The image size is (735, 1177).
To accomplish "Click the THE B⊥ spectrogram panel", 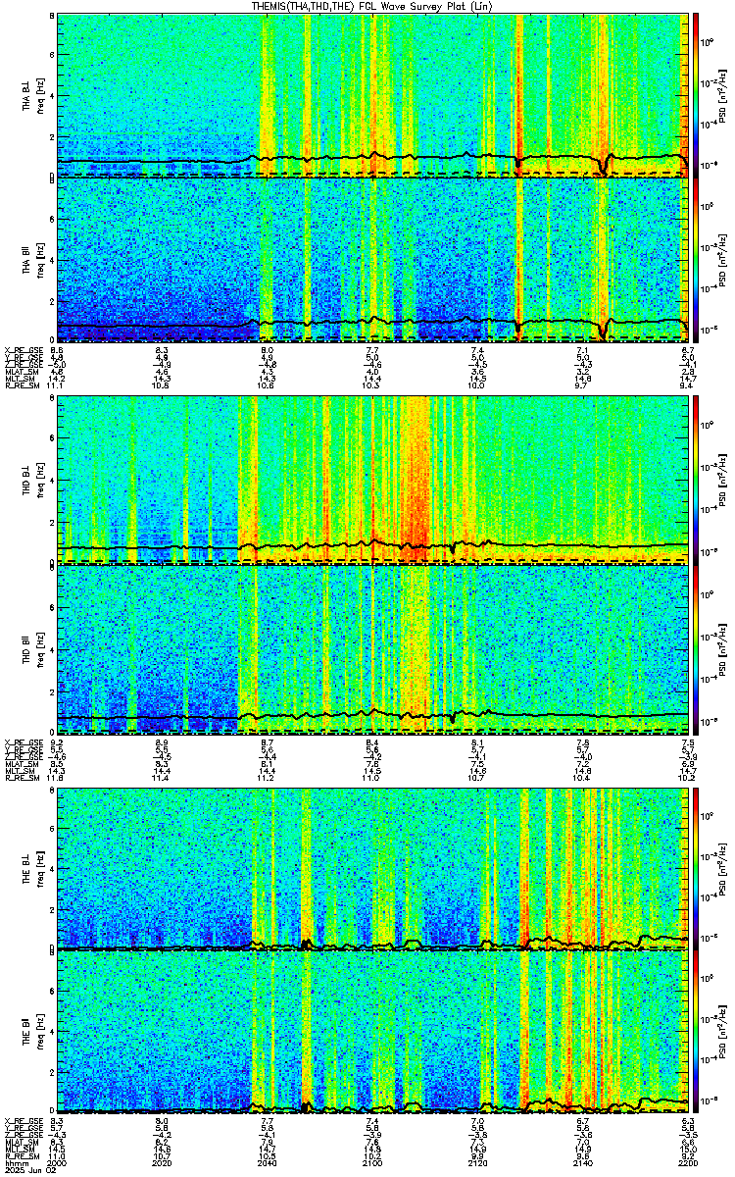I will click(373, 867).
